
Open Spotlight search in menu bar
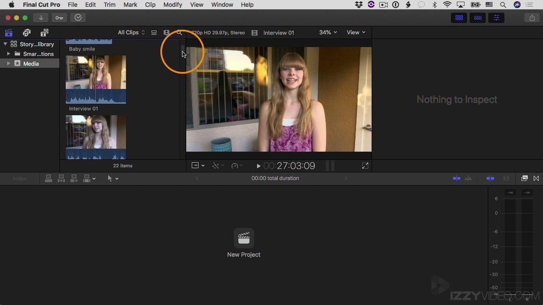pyautogui.click(x=503, y=5)
